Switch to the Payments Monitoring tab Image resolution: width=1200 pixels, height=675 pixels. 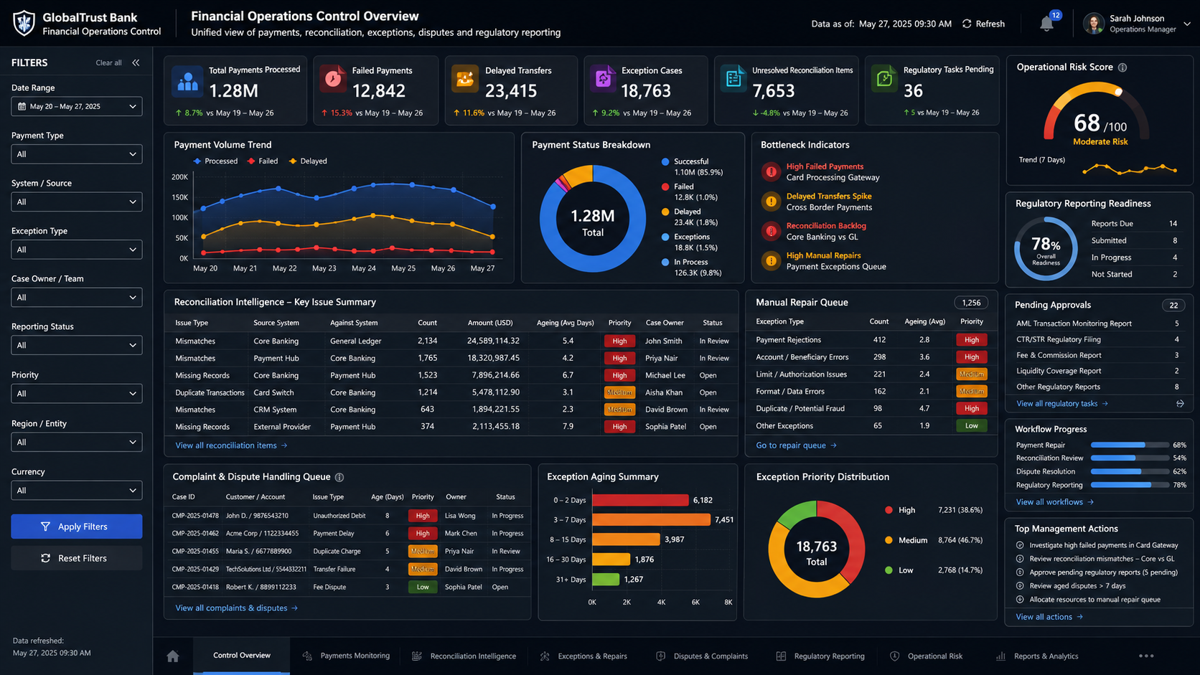tap(347, 656)
